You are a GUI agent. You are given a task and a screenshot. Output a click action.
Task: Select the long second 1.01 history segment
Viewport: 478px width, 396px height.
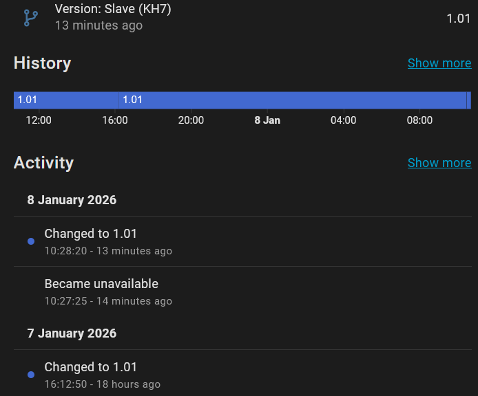(x=293, y=100)
